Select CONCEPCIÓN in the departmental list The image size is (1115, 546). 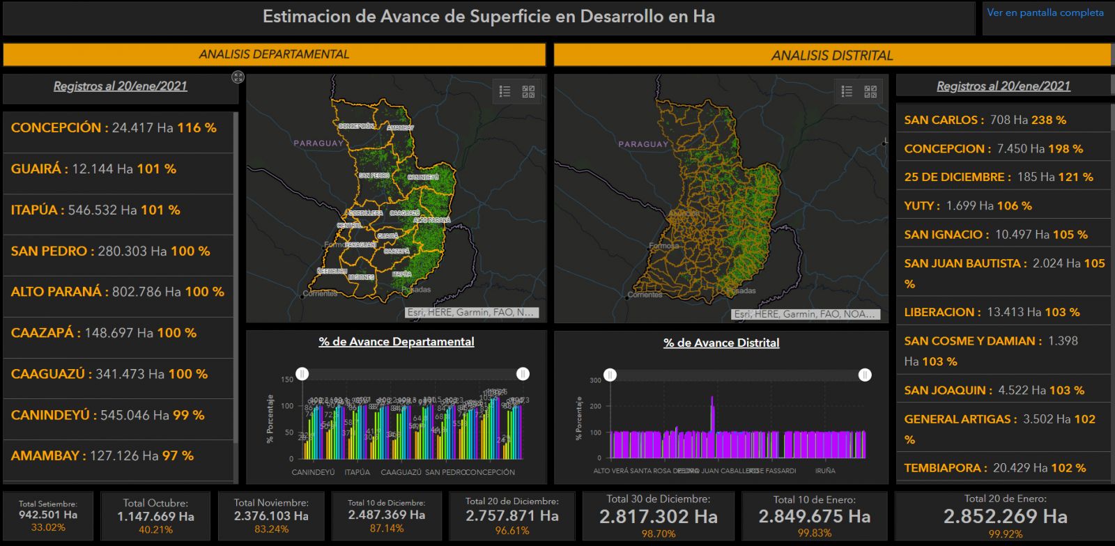coord(114,128)
